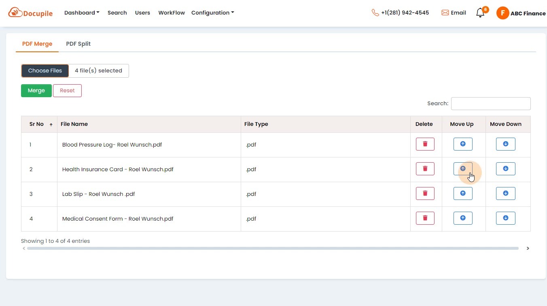The image size is (547, 306).
Task: Switch to the PDF Split tab
Action: pos(78,44)
